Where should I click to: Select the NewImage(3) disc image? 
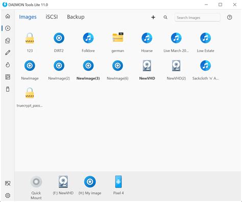coord(88,70)
